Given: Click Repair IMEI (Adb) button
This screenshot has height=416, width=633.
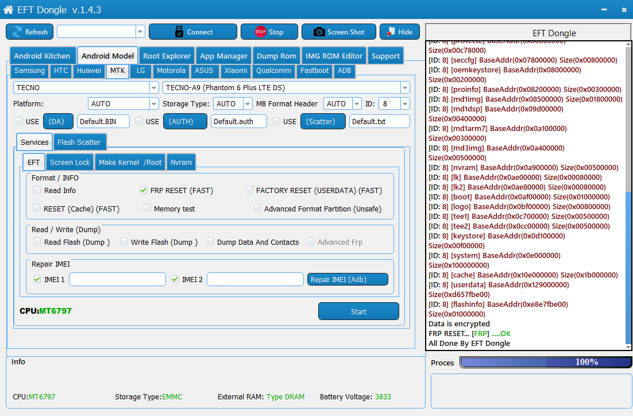Looking at the screenshot, I should click(x=348, y=279).
